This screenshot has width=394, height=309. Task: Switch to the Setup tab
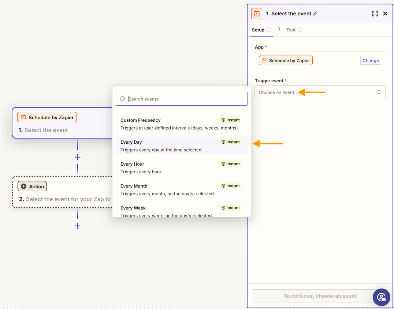coord(261,30)
